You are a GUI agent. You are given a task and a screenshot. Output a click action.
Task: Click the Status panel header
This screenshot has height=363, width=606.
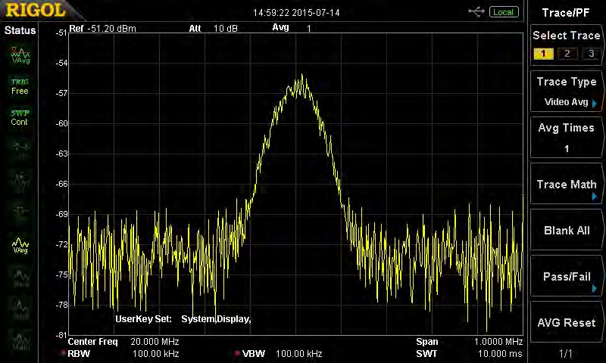click(x=20, y=30)
